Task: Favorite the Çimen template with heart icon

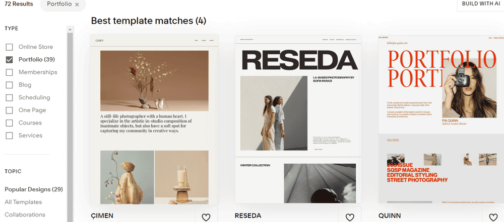Action: [206, 217]
